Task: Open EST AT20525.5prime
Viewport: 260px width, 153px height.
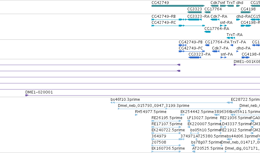Action: [x=193, y=151]
